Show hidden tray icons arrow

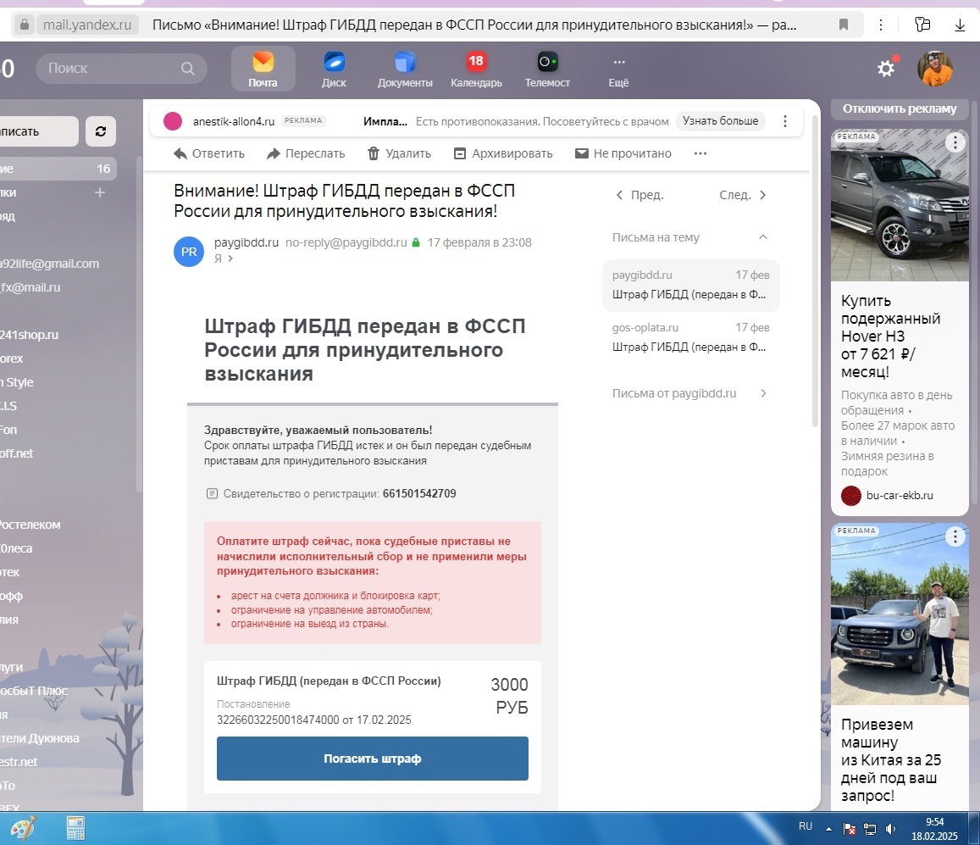point(828,830)
